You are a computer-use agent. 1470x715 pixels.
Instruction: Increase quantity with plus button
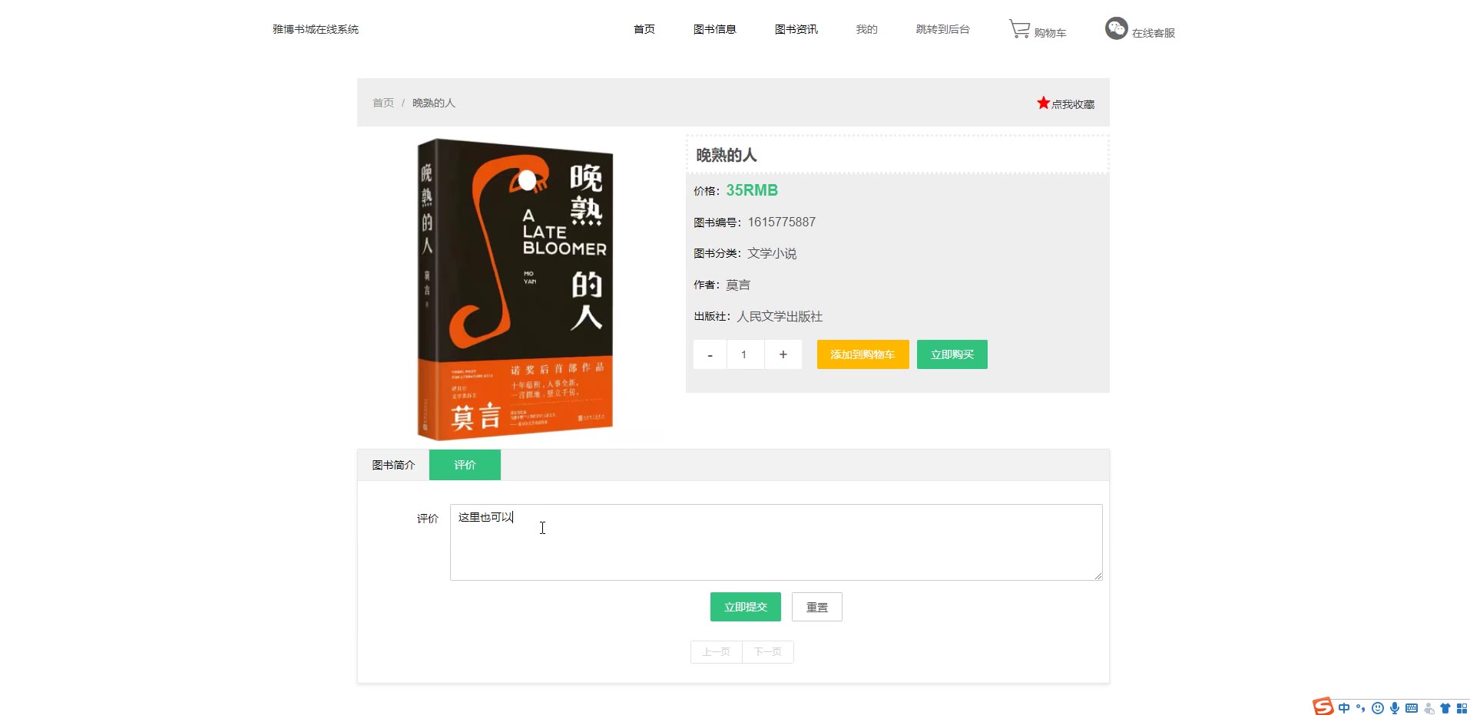tap(783, 354)
